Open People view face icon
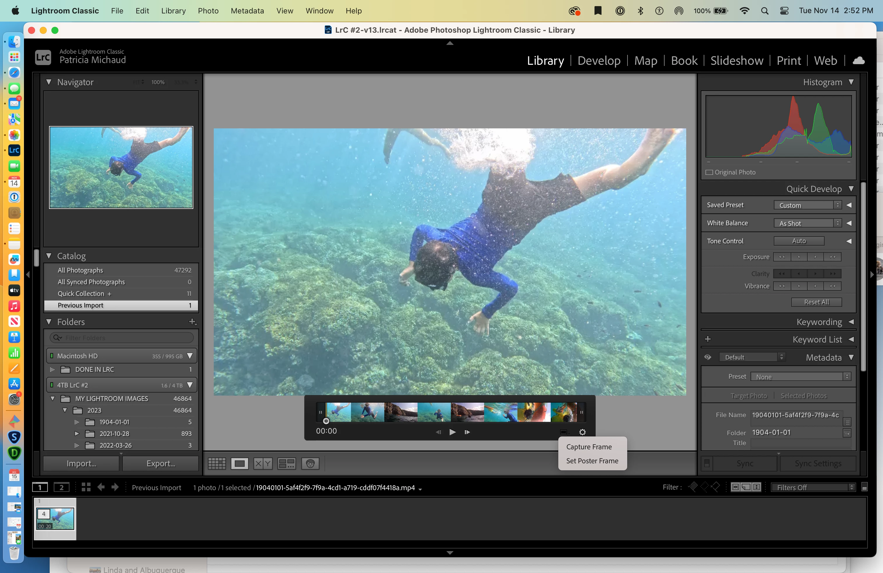The image size is (883, 573). (x=310, y=463)
